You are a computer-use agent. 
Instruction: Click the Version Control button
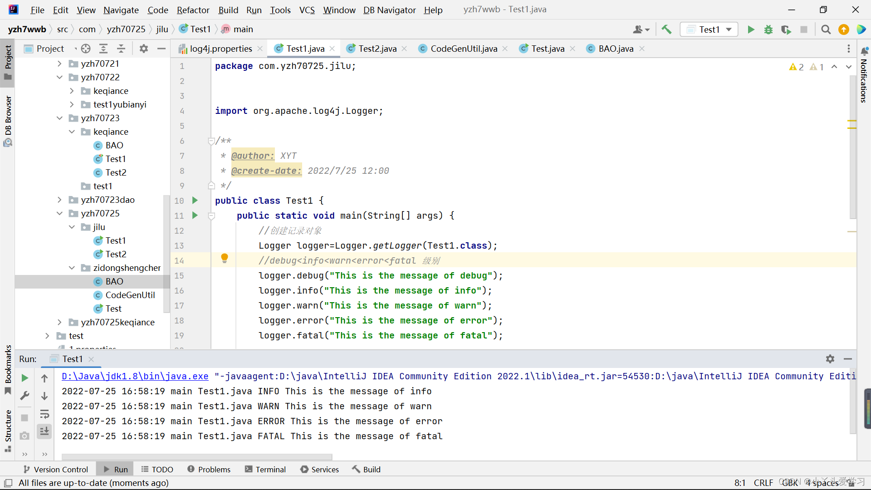[x=61, y=469]
